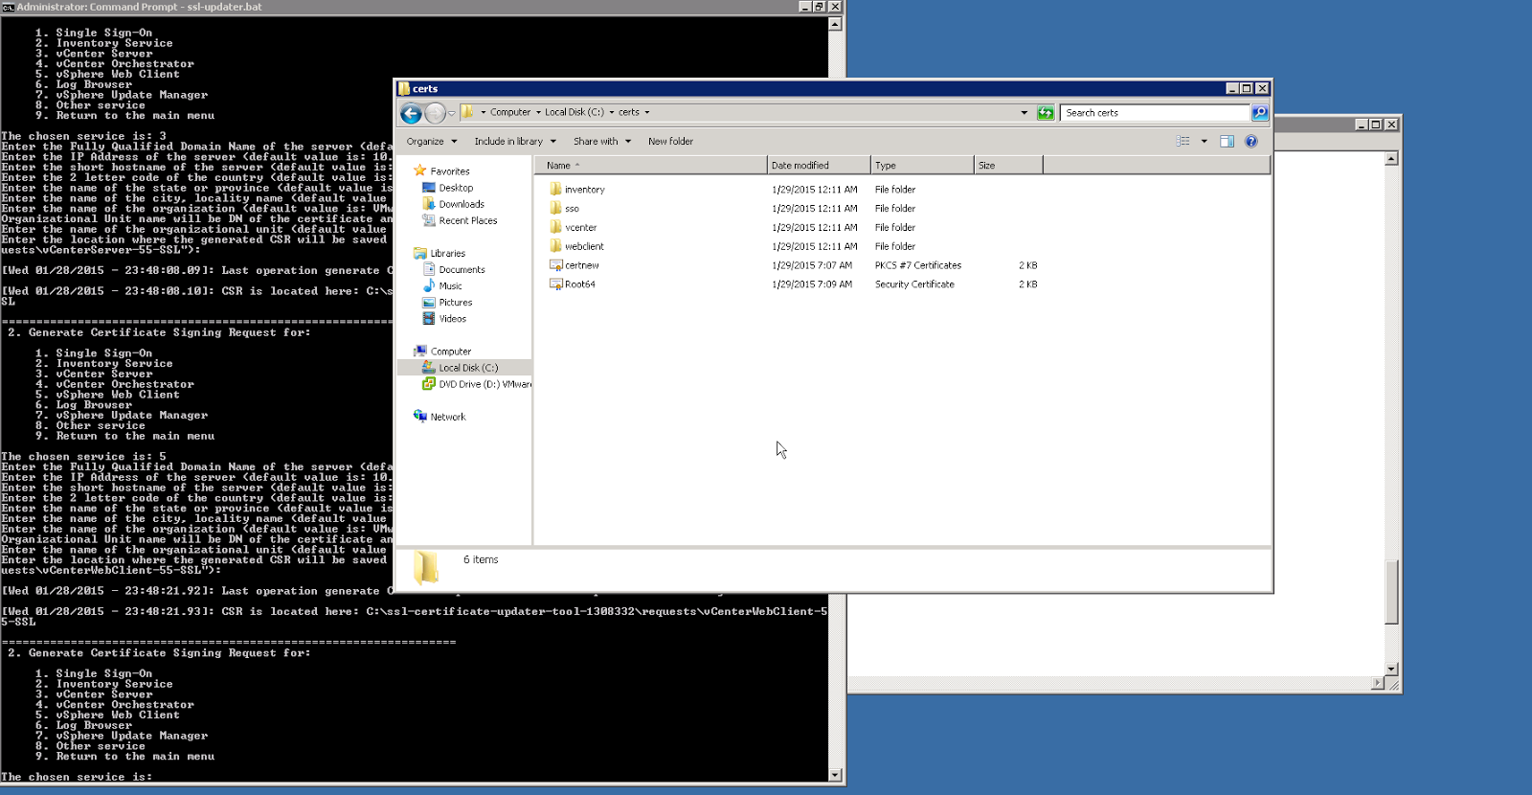Sort files by the Date modified column
The image size is (1532, 795).
(x=819, y=165)
